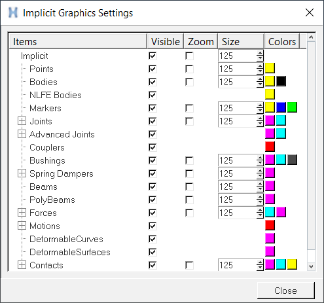This screenshot has height=303, width=324.
Task: Click the cyan color swatch for Forces
Action: click(270, 212)
